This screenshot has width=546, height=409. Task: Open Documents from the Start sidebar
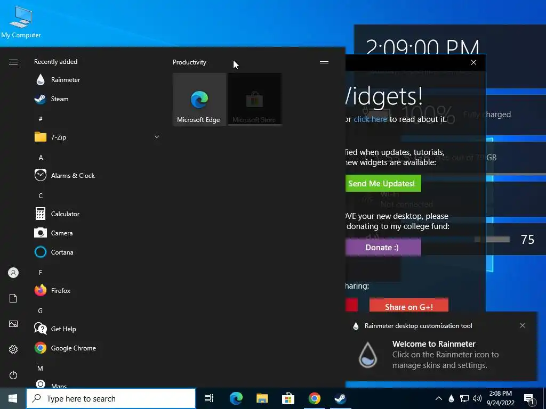13,298
